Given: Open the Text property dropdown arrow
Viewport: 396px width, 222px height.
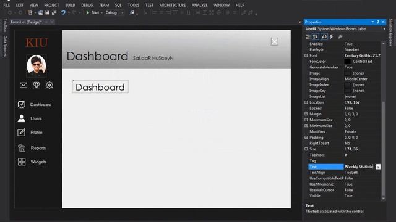Looking at the screenshot, I should (x=378, y=166).
